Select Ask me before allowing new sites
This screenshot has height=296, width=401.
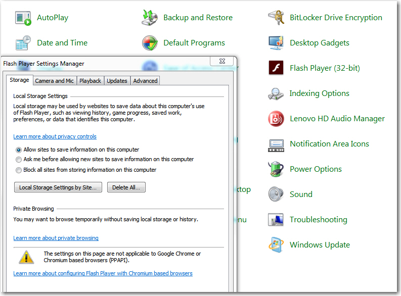click(x=19, y=160)
